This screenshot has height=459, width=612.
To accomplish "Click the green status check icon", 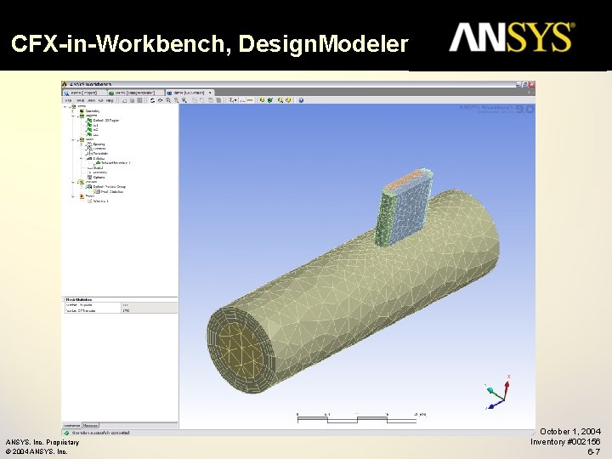I will 67,433.
